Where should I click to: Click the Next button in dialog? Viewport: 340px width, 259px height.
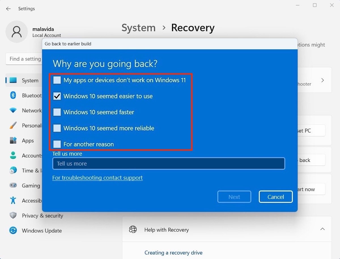click(x=234, y=197)
